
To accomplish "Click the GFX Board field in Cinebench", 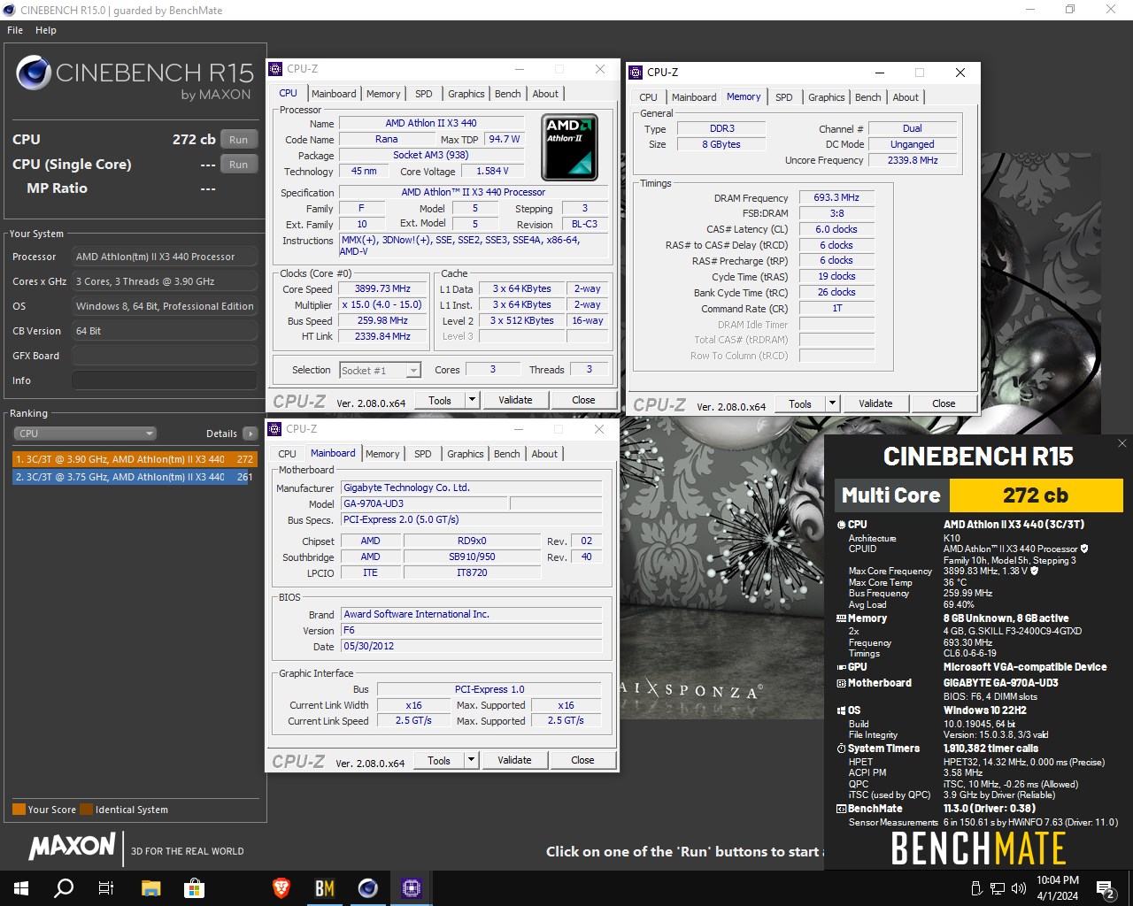I will (165, 356).
